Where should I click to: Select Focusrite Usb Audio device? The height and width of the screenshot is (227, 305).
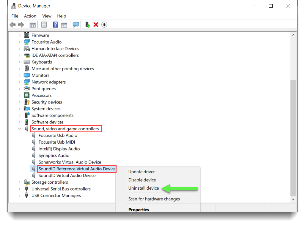(58, 135)
